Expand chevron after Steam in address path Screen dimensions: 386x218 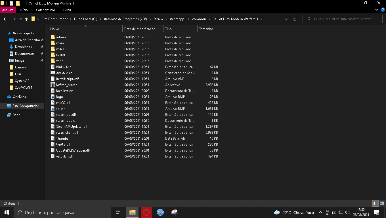[x=166, y=19]
